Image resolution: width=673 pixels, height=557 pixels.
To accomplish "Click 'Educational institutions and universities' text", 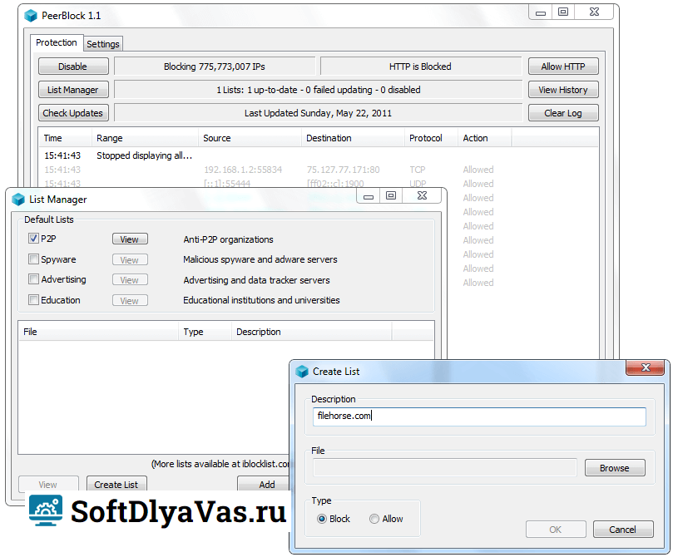I will [261, 300].
